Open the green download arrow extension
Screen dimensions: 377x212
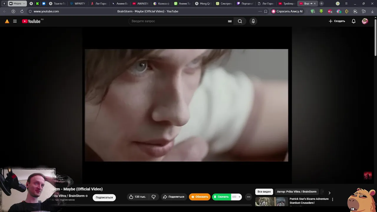click(x=321, y=11)
